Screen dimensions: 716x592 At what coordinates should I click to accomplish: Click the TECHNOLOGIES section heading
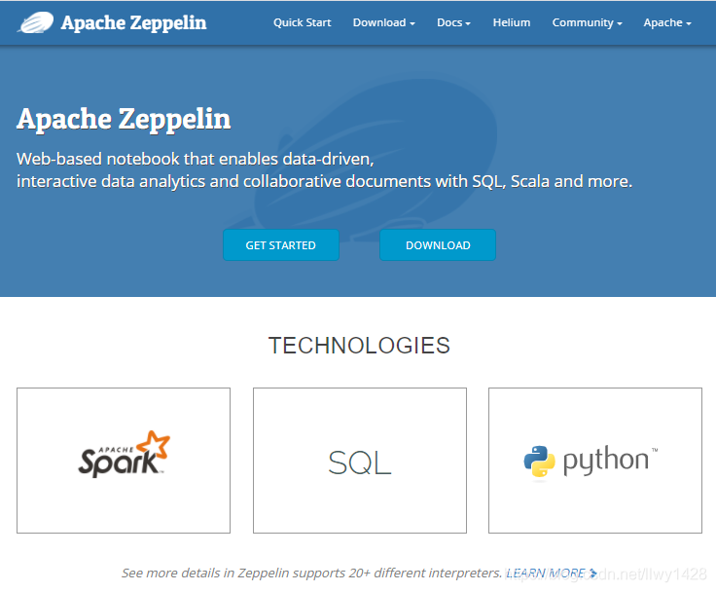point(359,346)
